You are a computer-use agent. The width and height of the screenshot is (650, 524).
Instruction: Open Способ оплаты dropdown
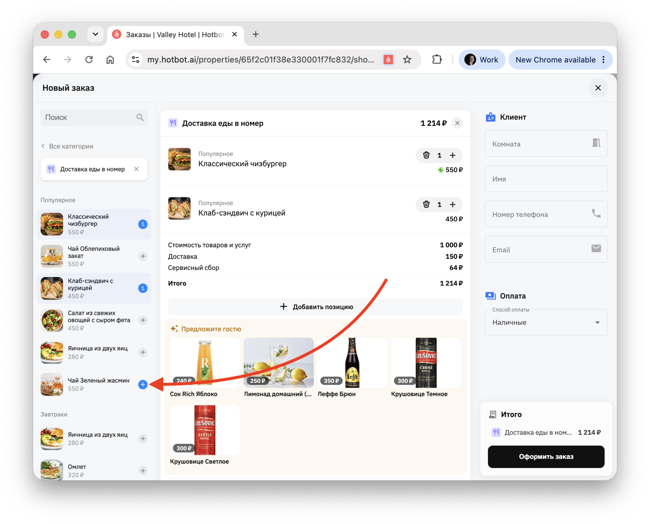(x=546, y=322)
